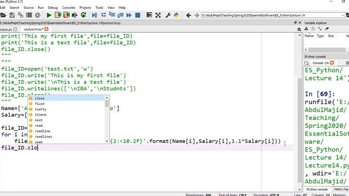This screenshot has width=349, height=196.
Task: Click Variable explorer horizontal scrollbar left arrow
Action: coord(306,50)
